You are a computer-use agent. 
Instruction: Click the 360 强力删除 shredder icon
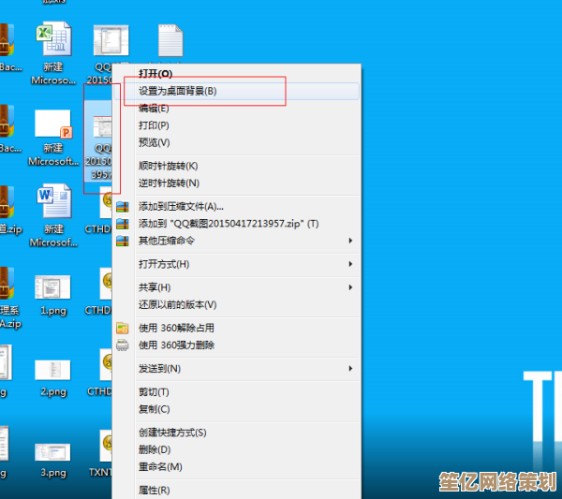pyautogui.click(x=122, y=345)
